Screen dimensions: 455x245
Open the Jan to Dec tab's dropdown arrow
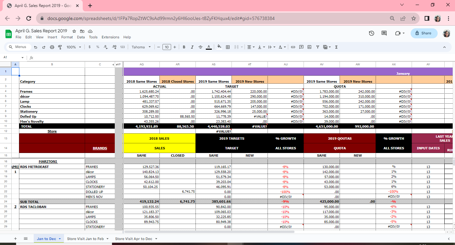[x=60, y=239]
